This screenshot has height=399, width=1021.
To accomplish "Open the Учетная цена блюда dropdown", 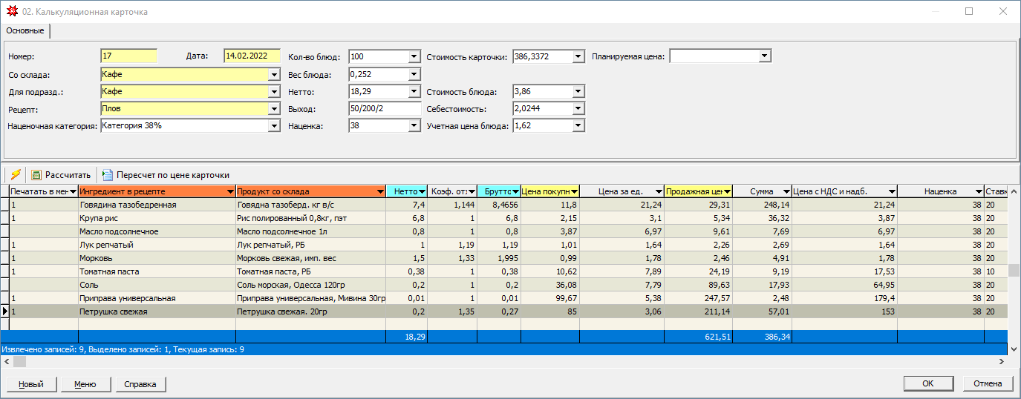I will click(578, 126).
